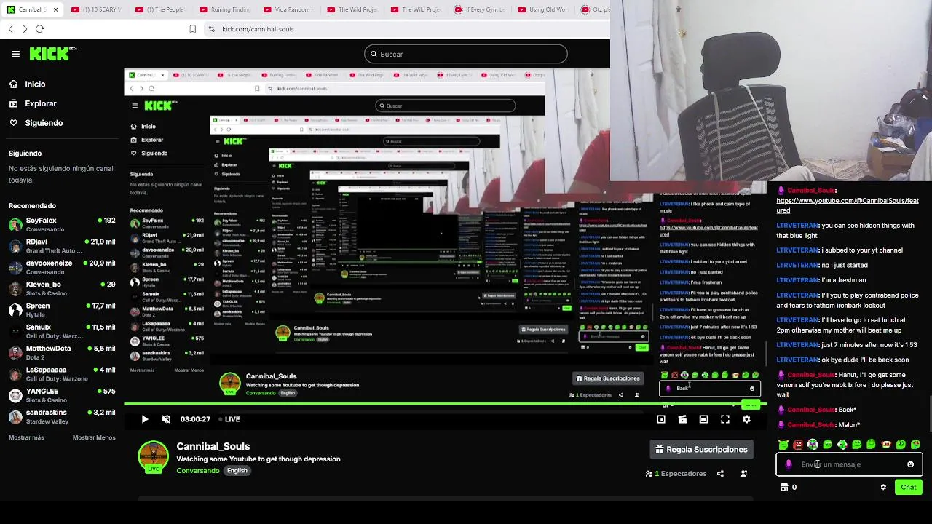Screen dimensions: 932x524
Task: Click the KICK logo
Action: coord(52,53)
